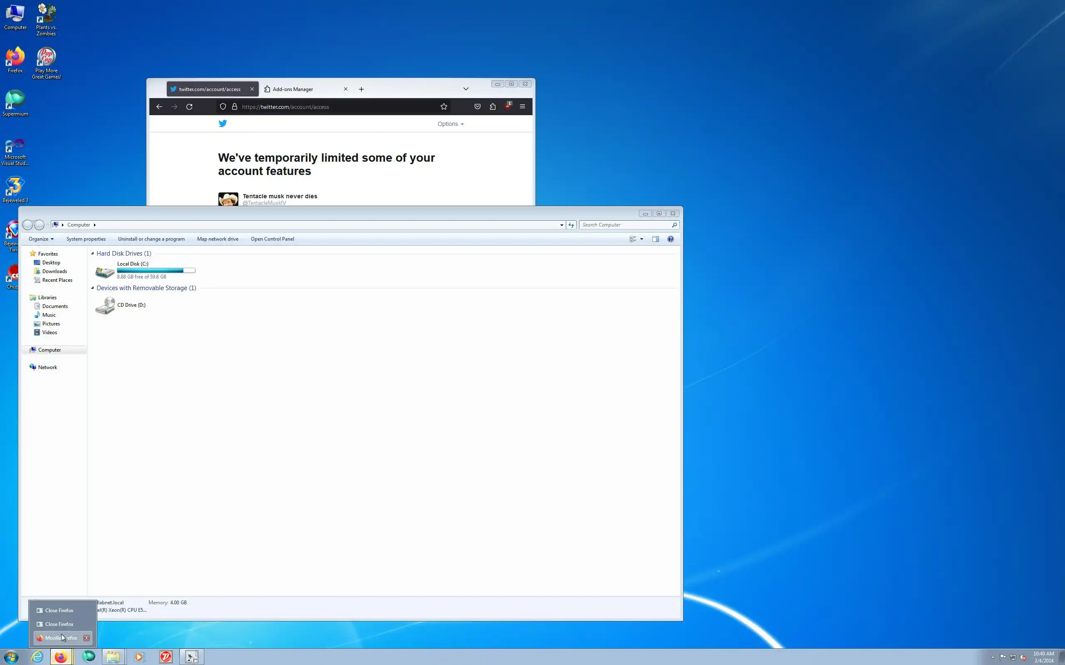Toggle the Explorer preview pane icon

pos(655,239)
